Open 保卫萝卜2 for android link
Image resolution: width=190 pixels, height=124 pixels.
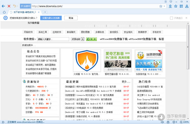point(148,95)
